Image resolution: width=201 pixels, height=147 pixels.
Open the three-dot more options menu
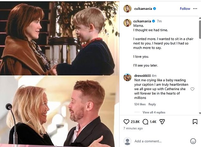(x=195, y=9)
